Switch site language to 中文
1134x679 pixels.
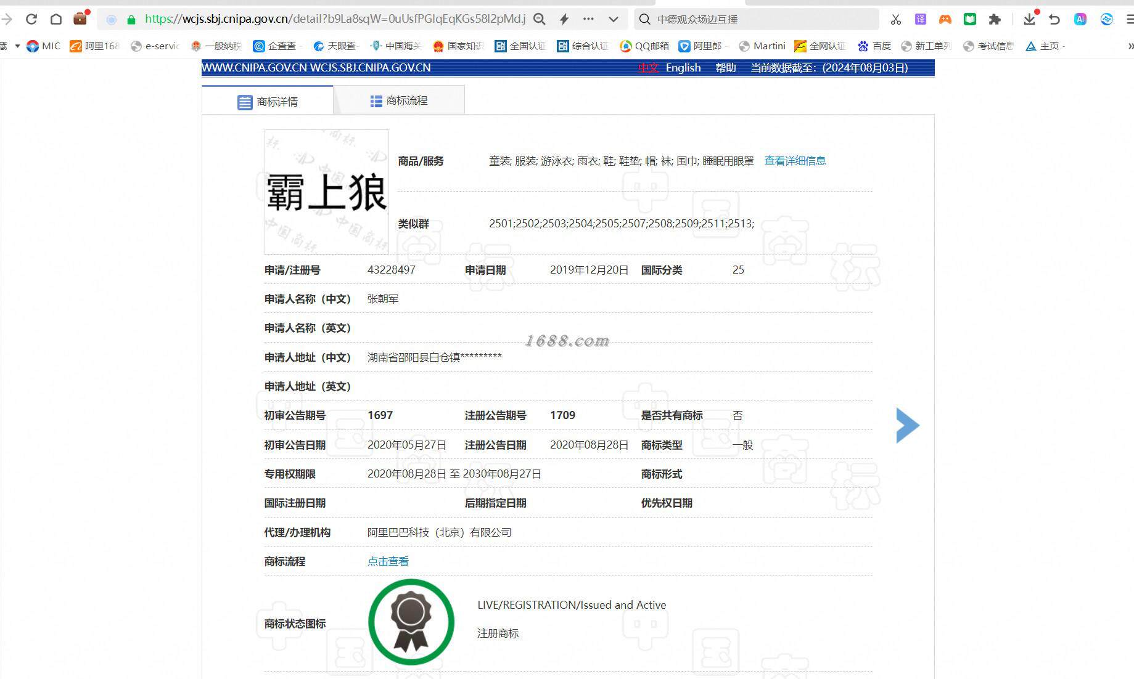648,68
